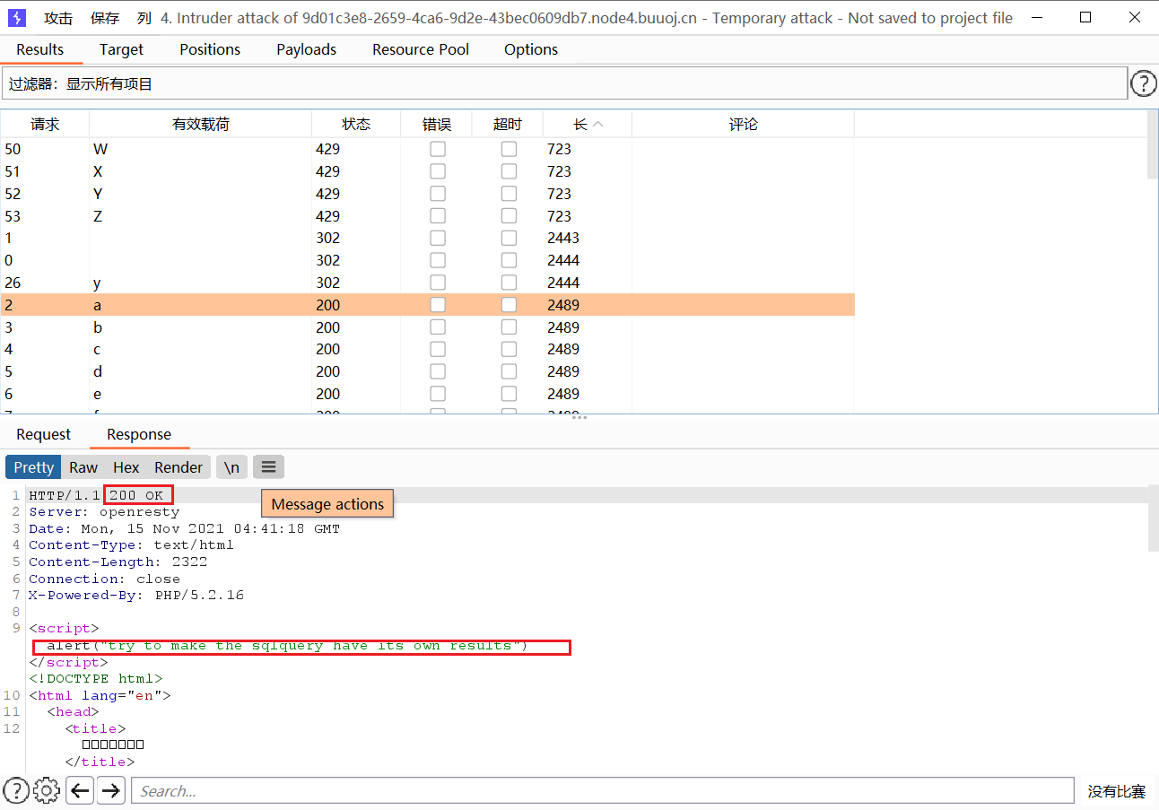Open the 保存 menu
The height and width of the screenshot is (810, 1159).
pyautogui.click(x=105, y=18)
